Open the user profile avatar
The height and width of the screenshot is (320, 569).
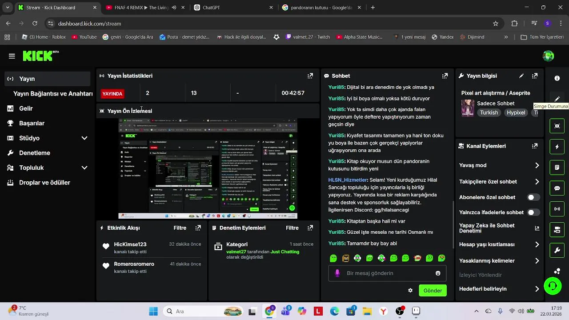[x=548, y=56]
